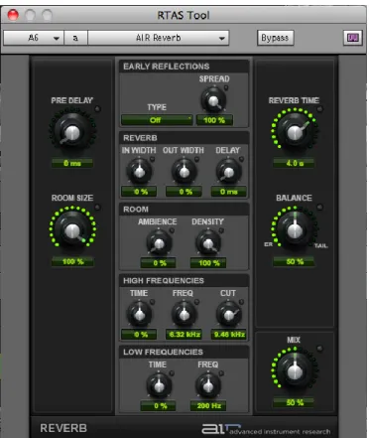Click the purple plugin automation icon
Image resolution: width=369 pixels, height=438 pixels.
[x=352, y=38]
